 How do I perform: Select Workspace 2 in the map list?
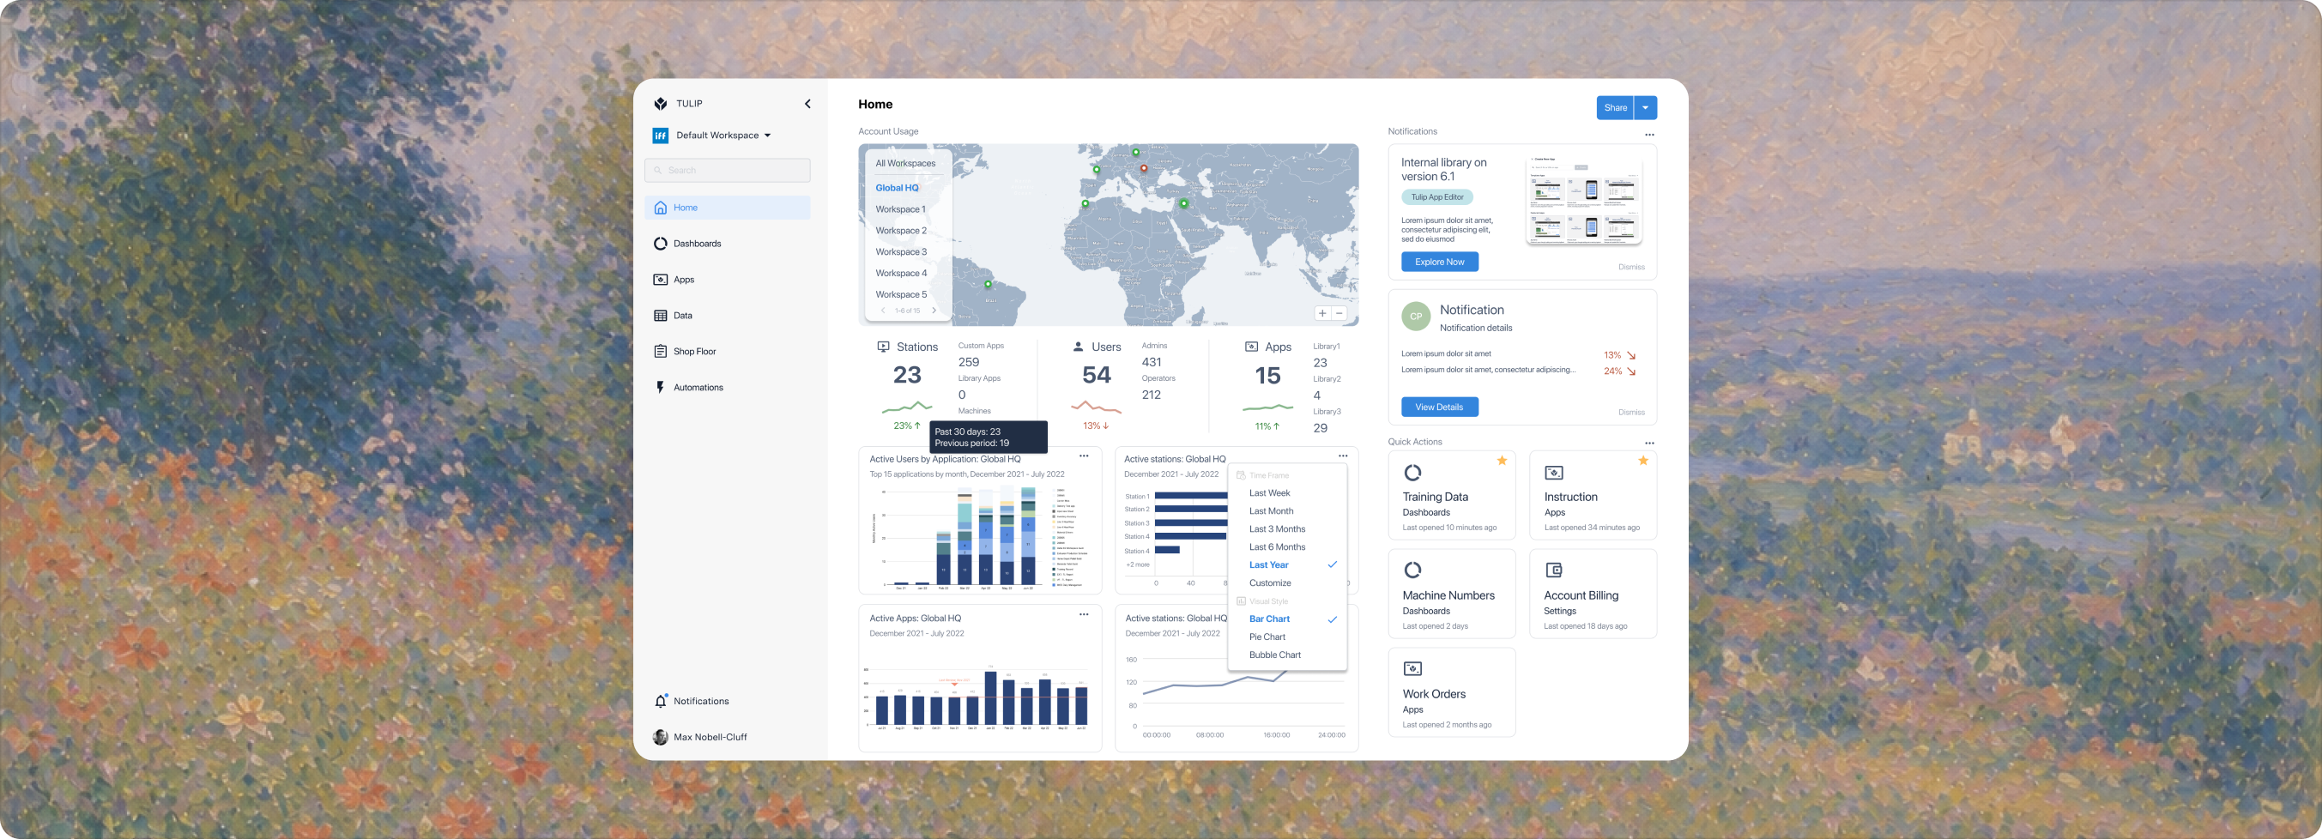pyautogui.click(x=900, y=231)
